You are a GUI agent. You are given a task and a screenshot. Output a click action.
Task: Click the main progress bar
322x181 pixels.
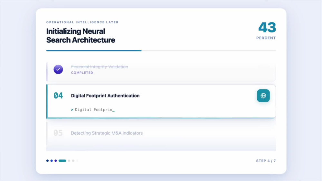(x=161, y=50)
